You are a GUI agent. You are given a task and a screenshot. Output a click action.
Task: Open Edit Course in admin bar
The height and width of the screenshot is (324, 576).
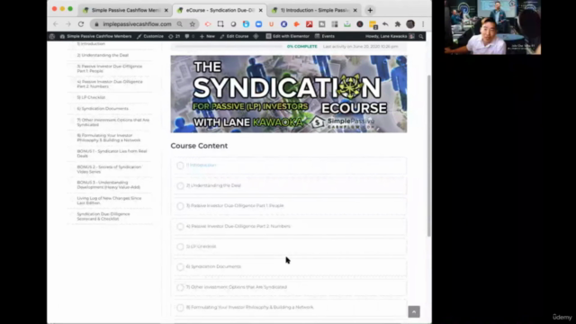pos(234,36)
